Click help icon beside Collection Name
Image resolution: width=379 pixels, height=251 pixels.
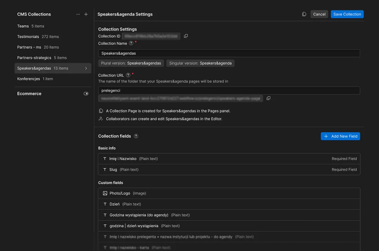click(x=131, y=44)
